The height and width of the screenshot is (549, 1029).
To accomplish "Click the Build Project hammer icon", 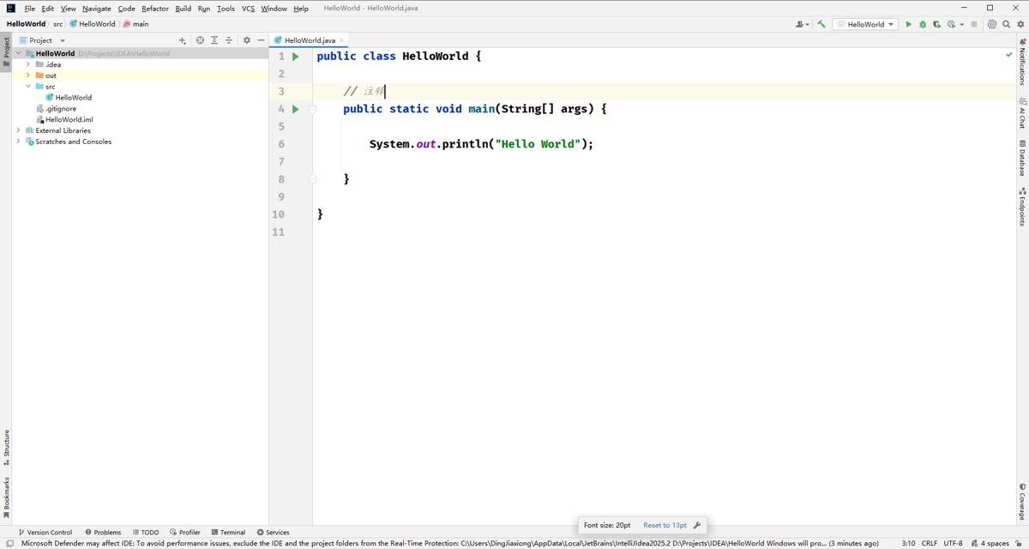I will (821, 24).
